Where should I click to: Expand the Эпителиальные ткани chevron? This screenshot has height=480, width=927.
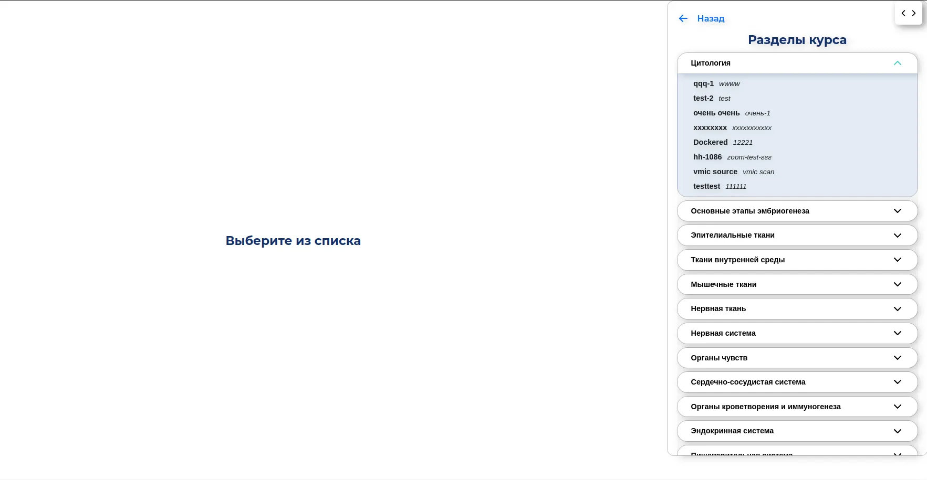point(897,236)
